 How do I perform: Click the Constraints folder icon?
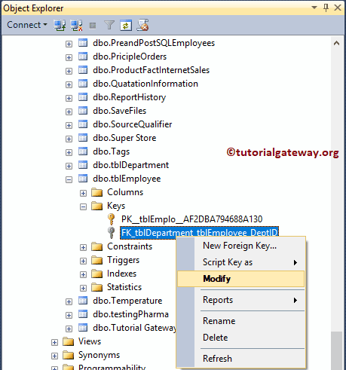(97, 246)
